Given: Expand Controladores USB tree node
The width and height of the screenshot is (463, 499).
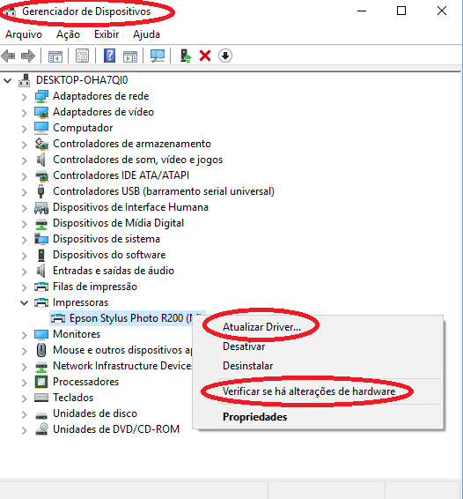Looking at the screenshot, I should click(24, 192).
